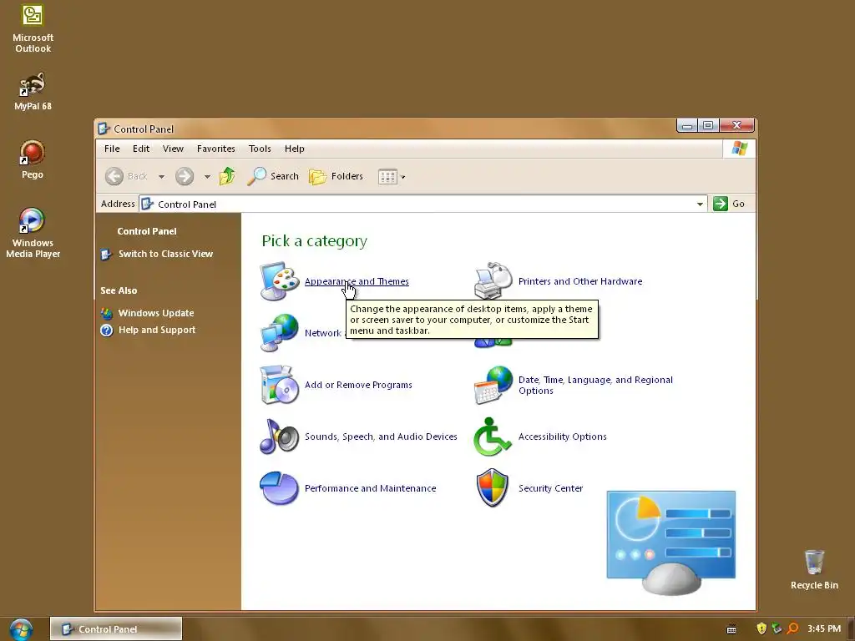
Task: Open the View menu
Action: (x=173, y=149)
